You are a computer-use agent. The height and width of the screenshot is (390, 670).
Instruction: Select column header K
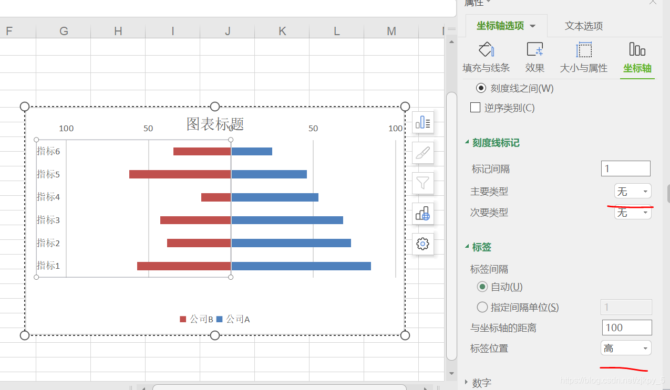282,31
